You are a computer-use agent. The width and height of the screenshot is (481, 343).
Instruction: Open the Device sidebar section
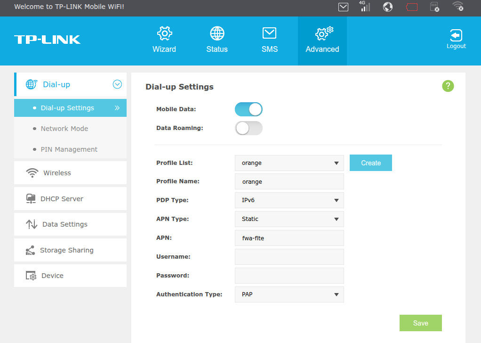[70, 276]
